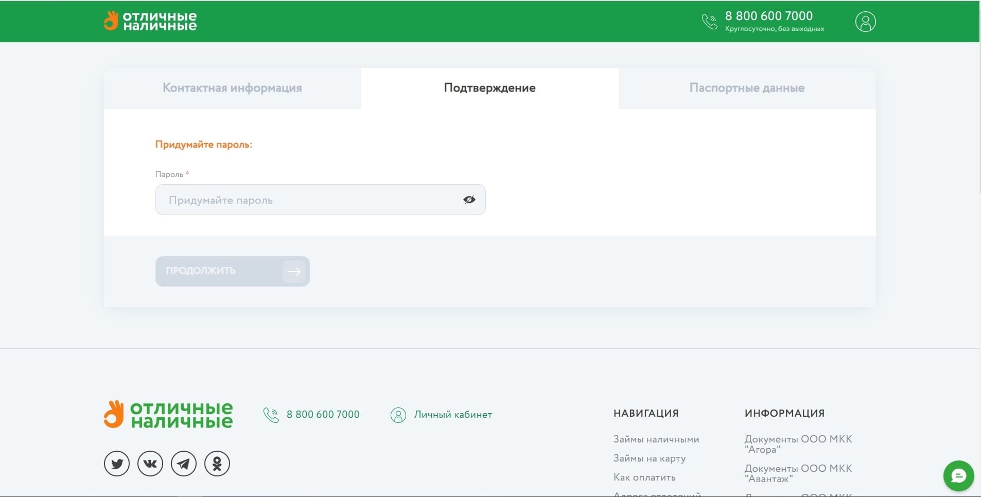Open the user profile icon in header
Screen dimensions: 981x497
[x=865, y=22]
